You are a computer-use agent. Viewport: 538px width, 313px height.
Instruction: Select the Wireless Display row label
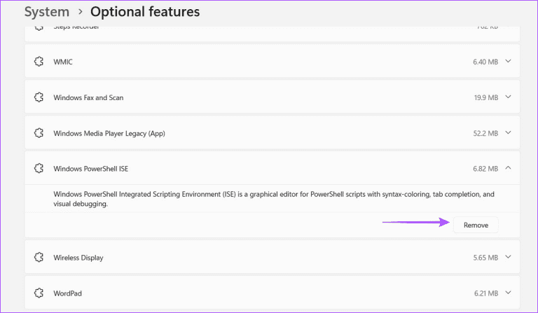[x=78, y=258]
